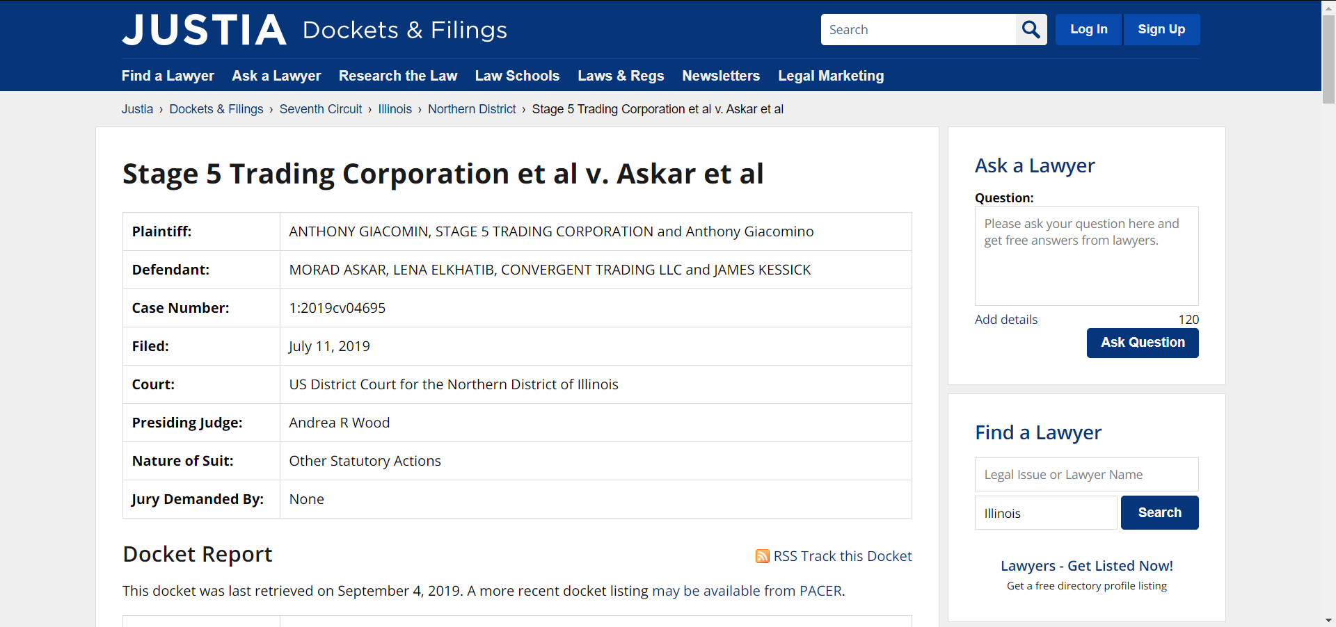Click the Other Statutory Actions text

[x=365, y=461]
